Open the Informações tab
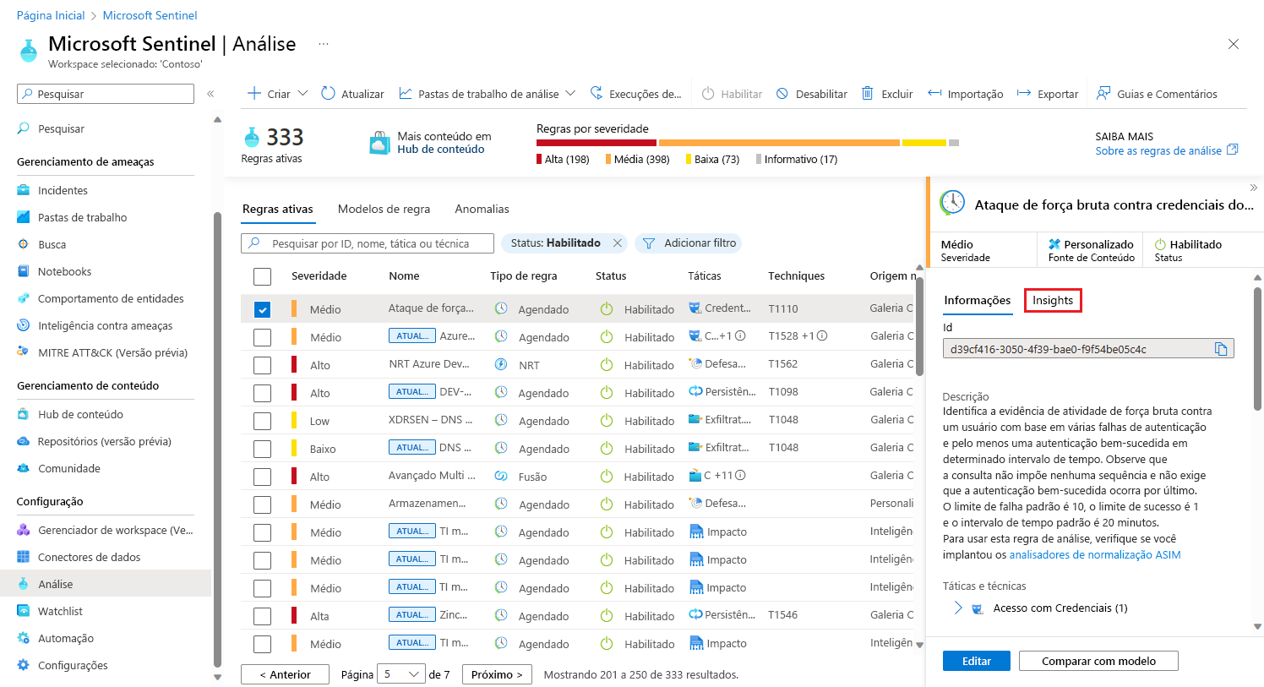Image resolution: width=1264 pixels, height=687 pixels. click(978, 300)
